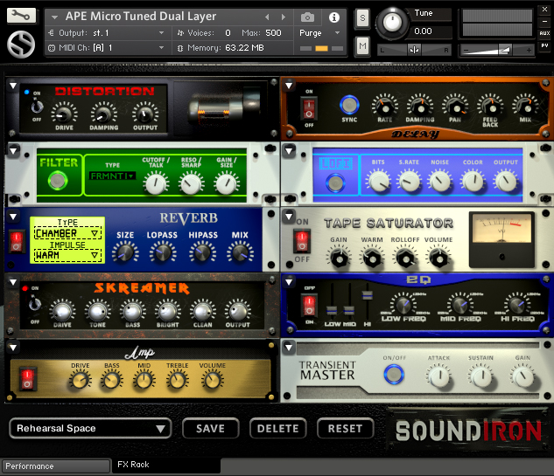Image resolution: width=554 pixels, height=476 pixels.
Task: Toggle the Tape Saturator on/off switch
Action: (x=302, y=241)
